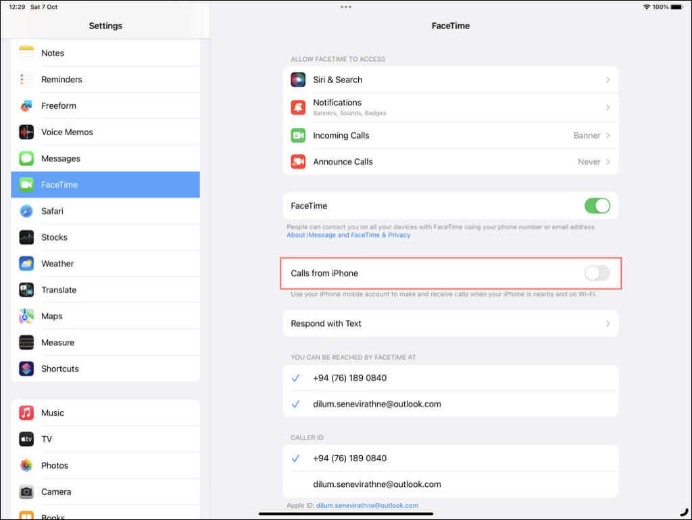Tap the Freeform row label
Screen dimensions: 692x520
[59, 106]
